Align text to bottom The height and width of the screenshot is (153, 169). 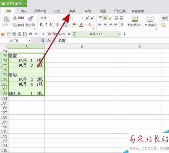coord(110,18)
